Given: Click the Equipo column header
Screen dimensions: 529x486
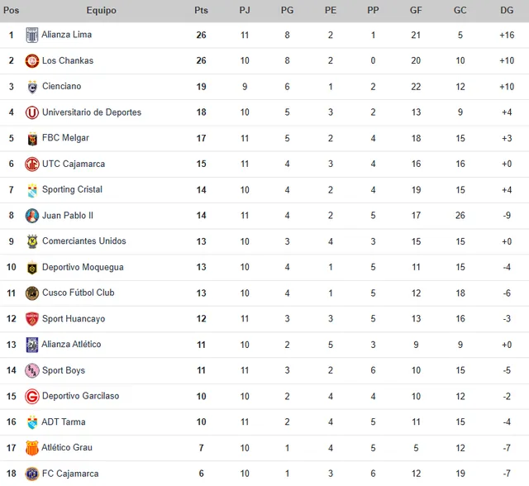Looking at the screenshot, I should [x=101, y=11].
